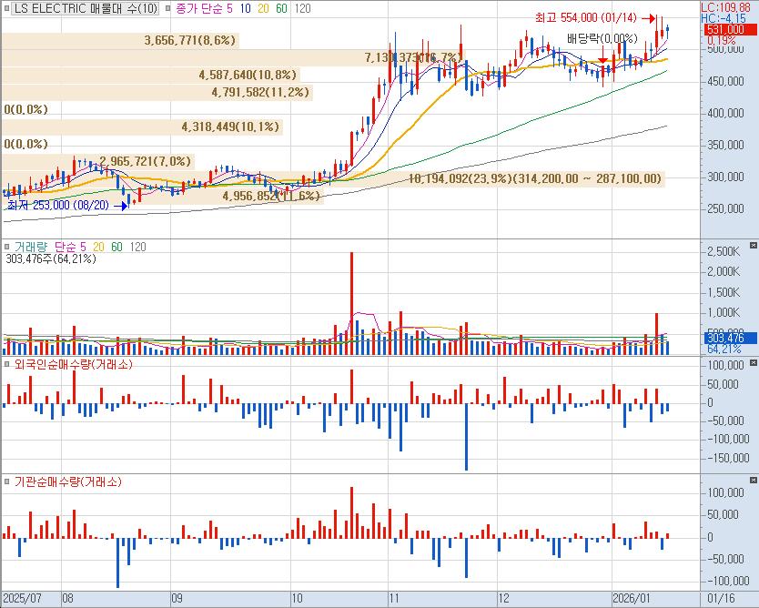Click the -150,000 foreign net-buy axis label
Screen dimensions: 759x608
point(728,458)
